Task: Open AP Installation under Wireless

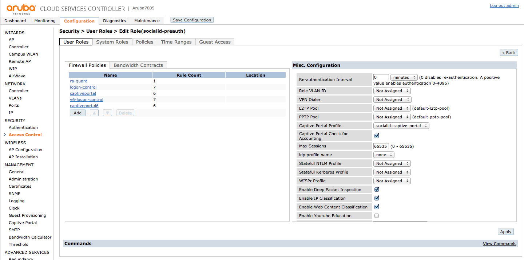Action: click(23, 157)
